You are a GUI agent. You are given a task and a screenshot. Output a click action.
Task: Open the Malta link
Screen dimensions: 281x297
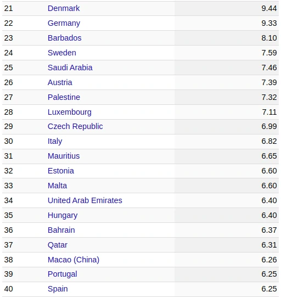(57, 186)
